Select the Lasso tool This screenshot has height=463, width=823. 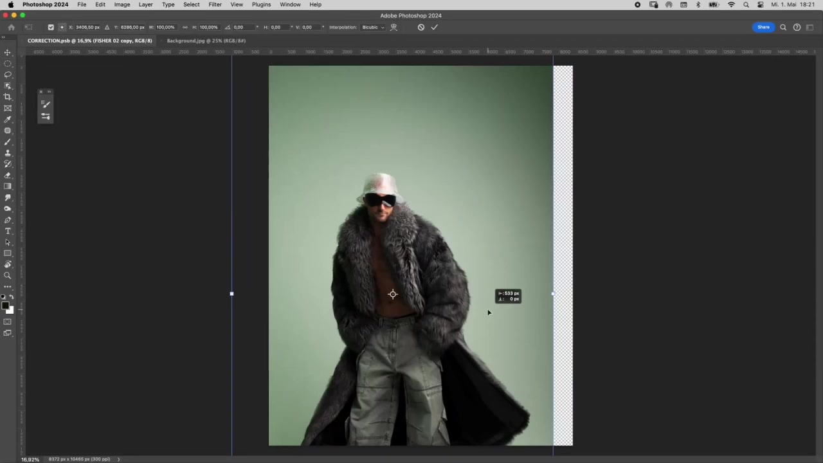pyautogui.click(x=8, y=75)
